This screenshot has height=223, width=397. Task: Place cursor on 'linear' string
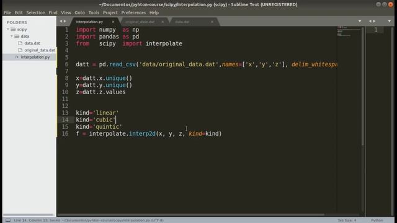coord(106,113)
